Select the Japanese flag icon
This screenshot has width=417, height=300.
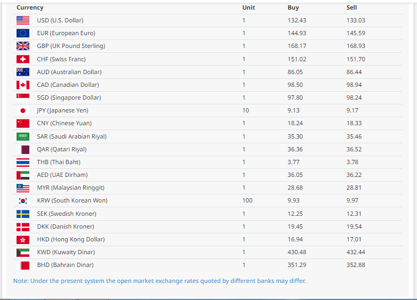coord(23,110)
